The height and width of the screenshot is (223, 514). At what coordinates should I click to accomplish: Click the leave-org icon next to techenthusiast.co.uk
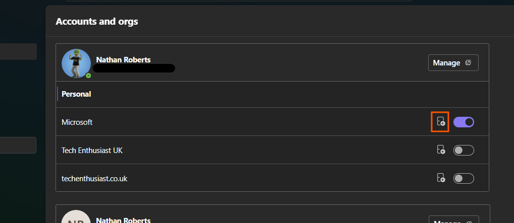pyautogui.click(x=441, y=178)
